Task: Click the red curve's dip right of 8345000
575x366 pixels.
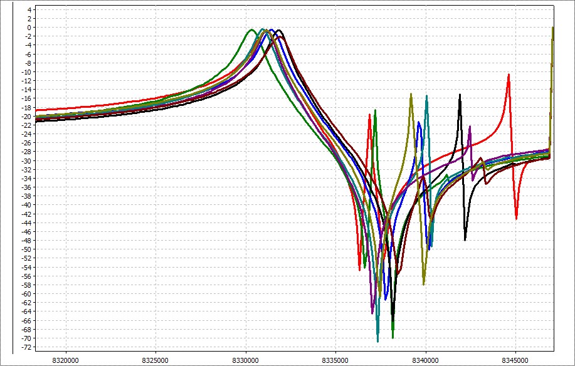Action: pos(516,218)
